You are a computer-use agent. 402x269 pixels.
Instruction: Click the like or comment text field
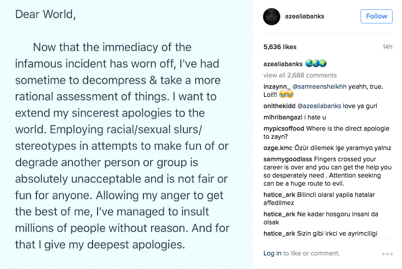[311, 253]
